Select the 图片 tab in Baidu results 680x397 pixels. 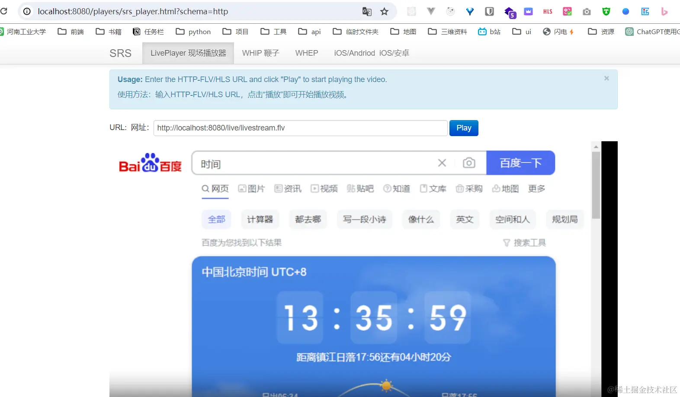tap(251, 189)
